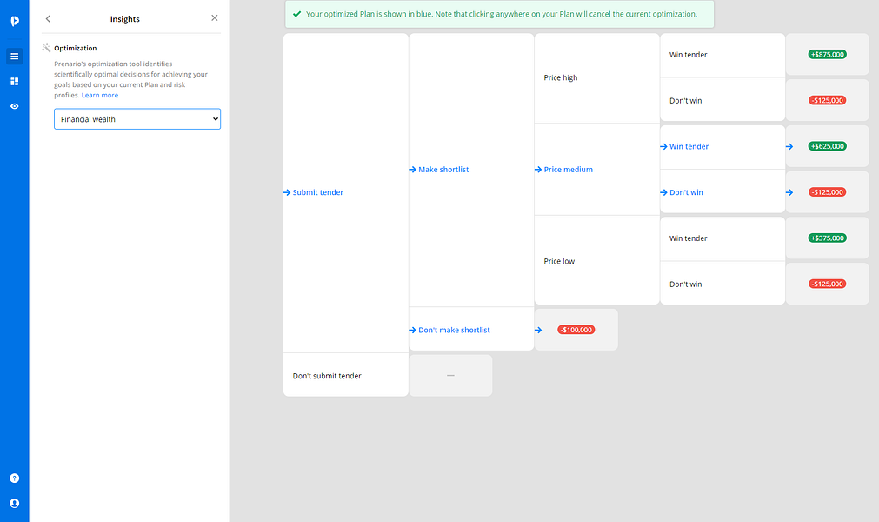Viewport: 879px width, 522px height.
Task: Select the Make shortlist node
Action: coord(471,170)
